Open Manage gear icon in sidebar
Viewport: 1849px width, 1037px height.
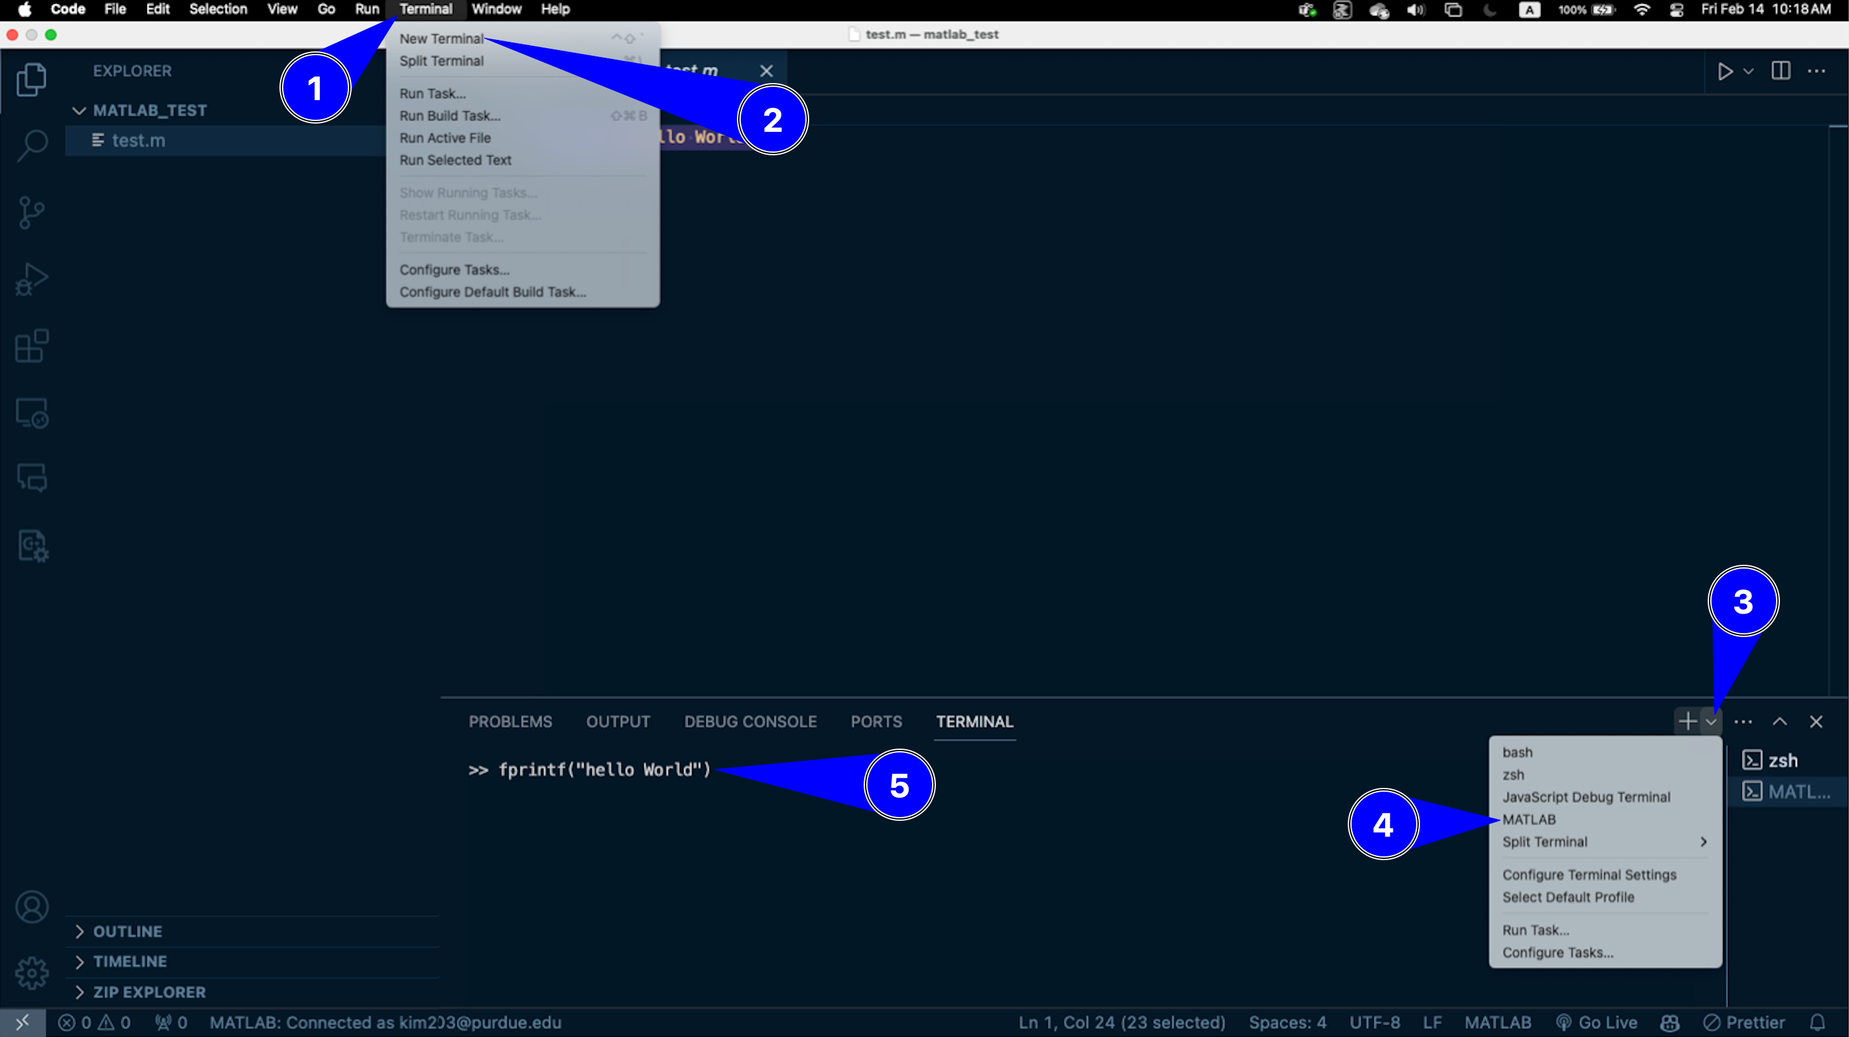(32, 973)
